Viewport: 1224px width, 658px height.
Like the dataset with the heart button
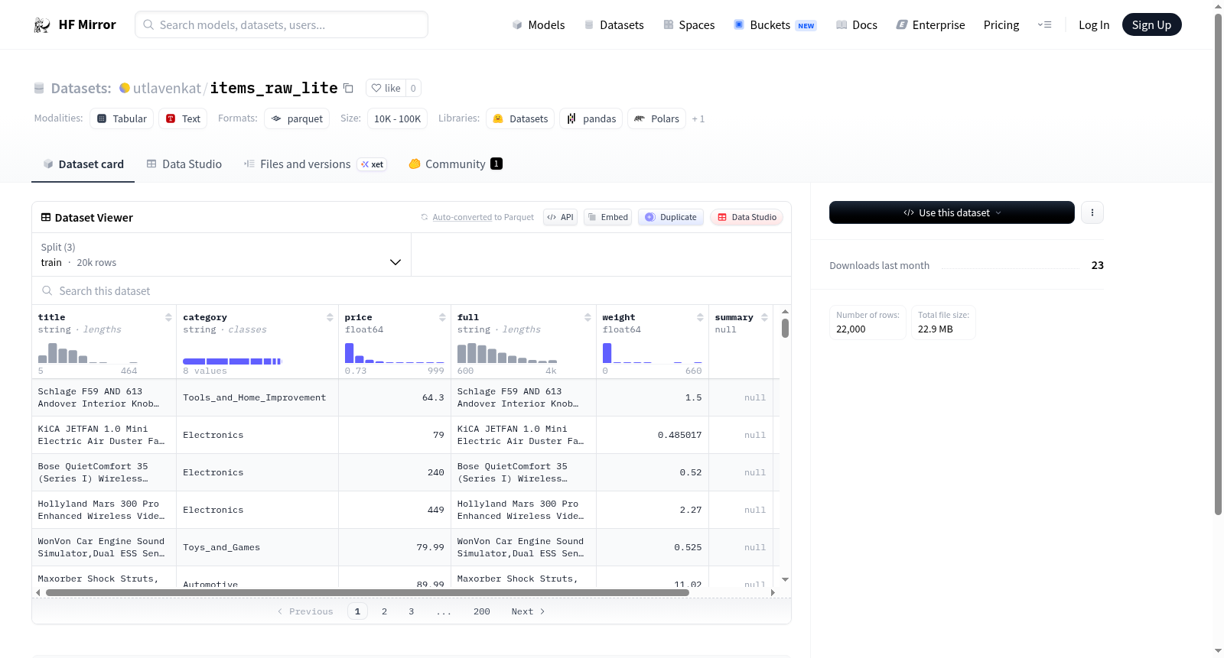386,88
